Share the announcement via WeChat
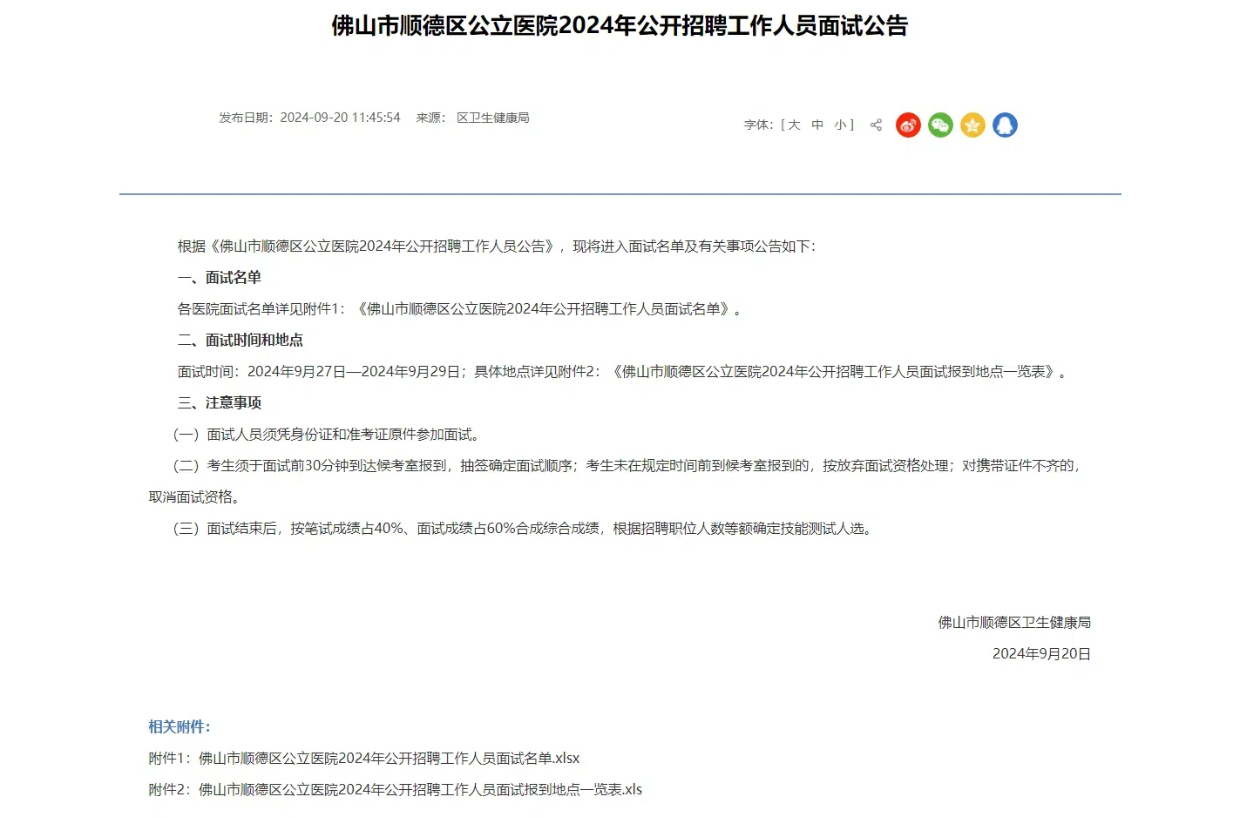 click(940, 125)
